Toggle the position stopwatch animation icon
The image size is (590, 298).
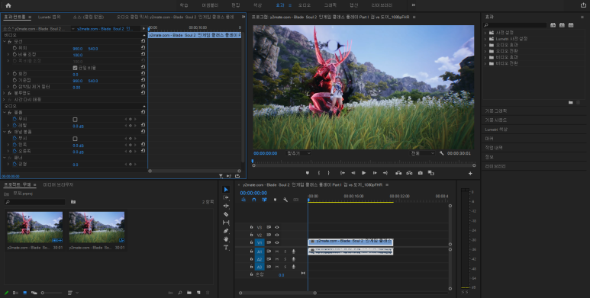click(x=15, y=48)
